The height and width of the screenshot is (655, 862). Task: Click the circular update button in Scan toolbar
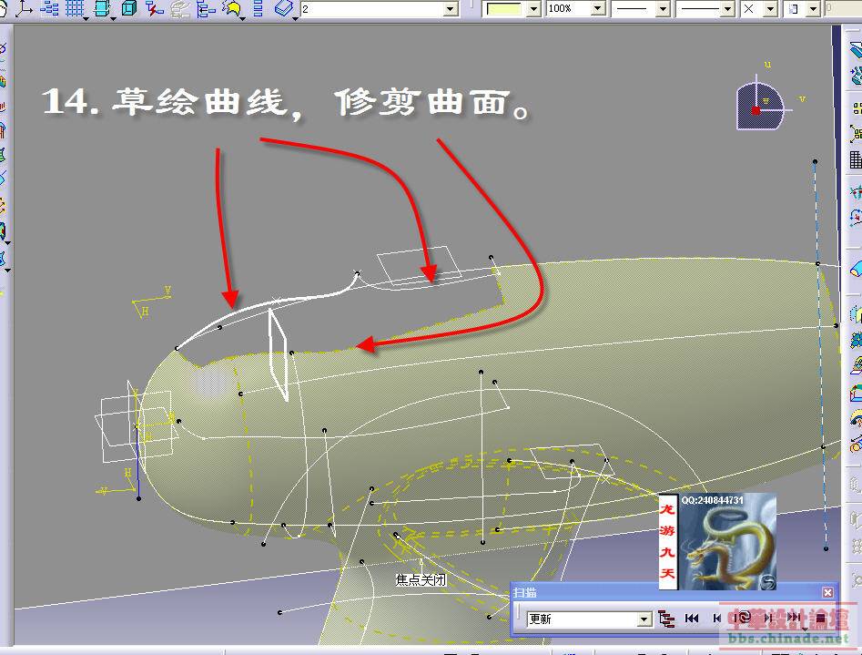(x=742, y=618)
